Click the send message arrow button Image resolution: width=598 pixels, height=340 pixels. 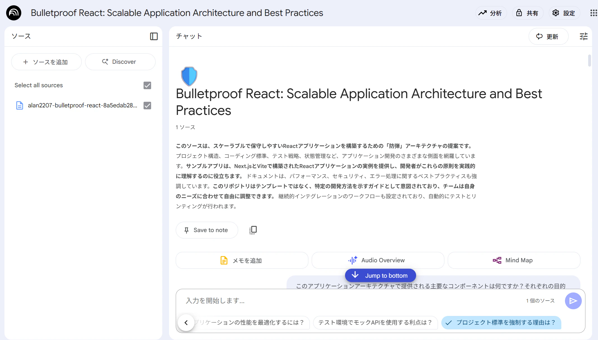pyautogui.click(x=573, y=301)
